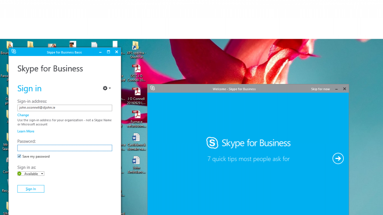Select the XPS spectra shortcut desktop icon
The width and height of the screenshot is (383, 215).
tap(136, 50)
